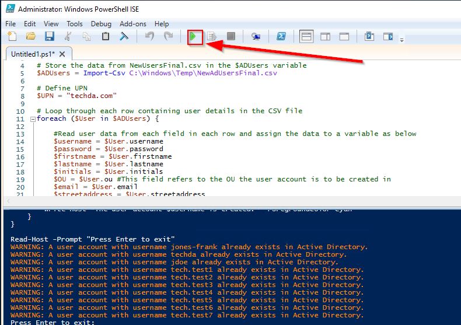This screenshot has height=325, width=461.
Task: Redo the last undone edit
Action: click(x=168, y=36)
